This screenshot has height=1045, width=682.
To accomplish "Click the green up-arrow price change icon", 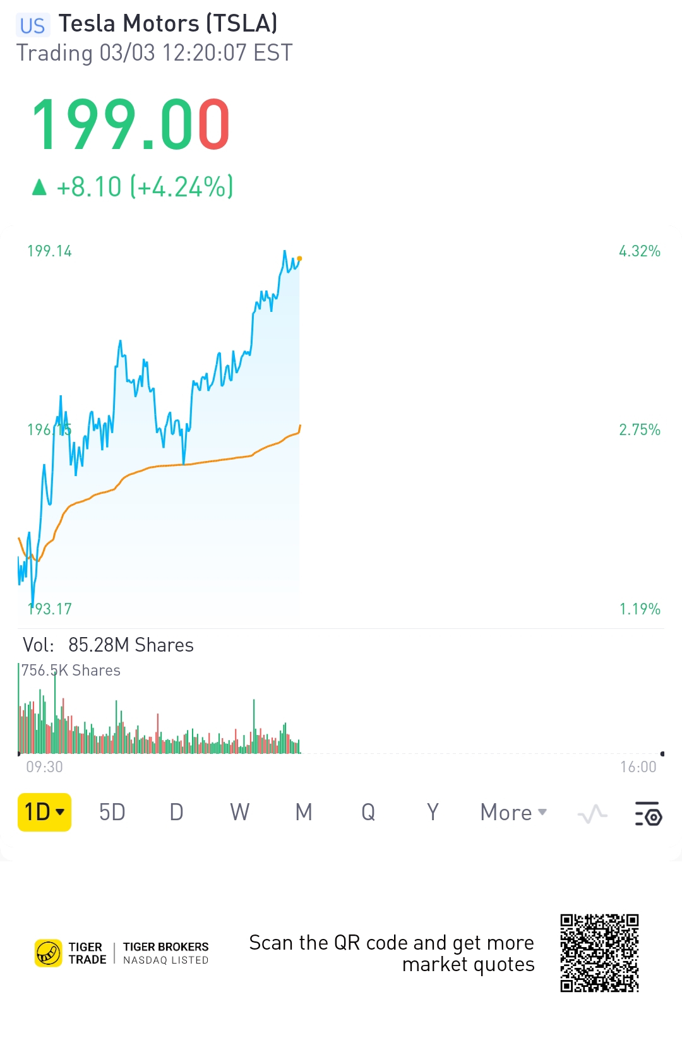I will click(x=39, y=188).
